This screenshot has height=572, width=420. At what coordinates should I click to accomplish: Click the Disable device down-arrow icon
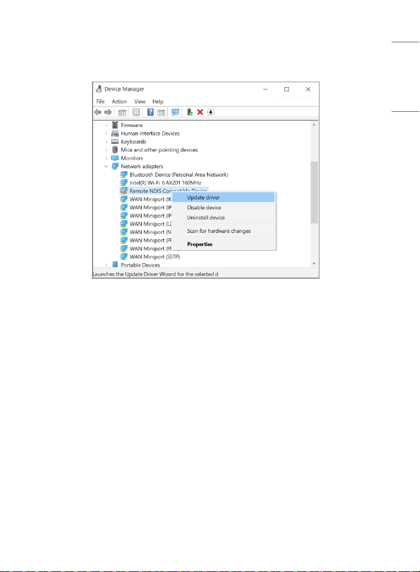pyautogui.click(x=211, y=112)
